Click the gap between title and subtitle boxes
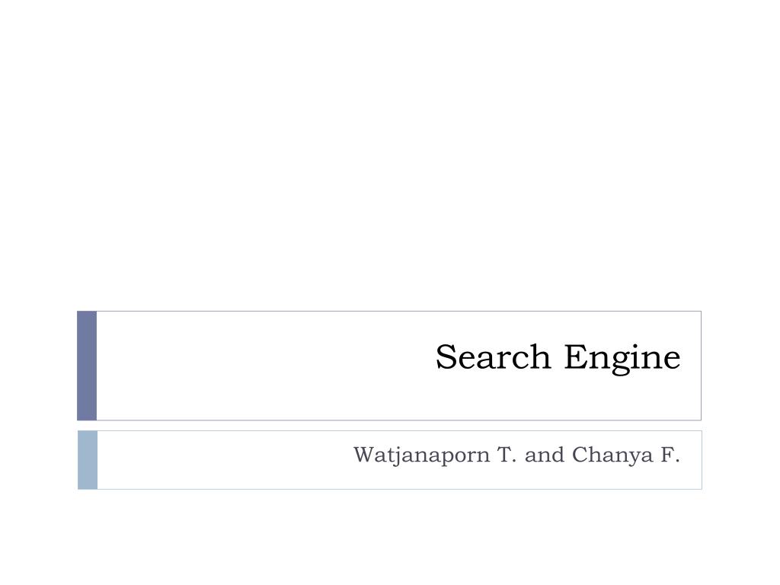This screenshot has width=780, height=585. [x=389, y=426]
